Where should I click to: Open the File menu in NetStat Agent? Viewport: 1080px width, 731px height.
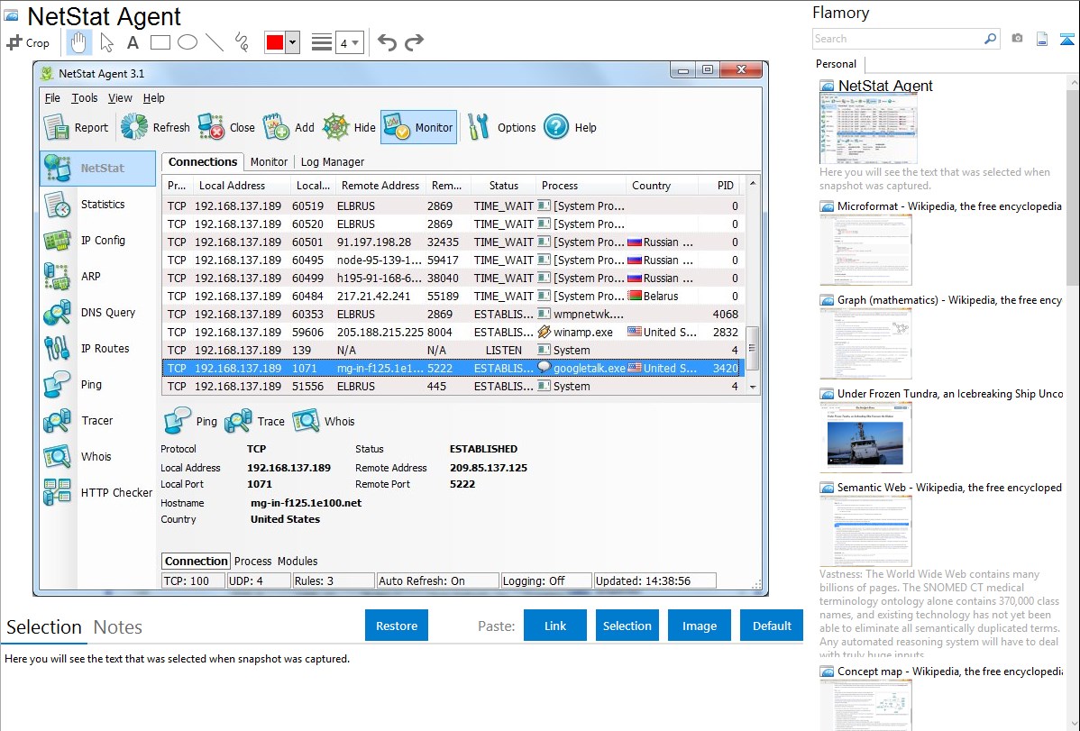[52, 98]
